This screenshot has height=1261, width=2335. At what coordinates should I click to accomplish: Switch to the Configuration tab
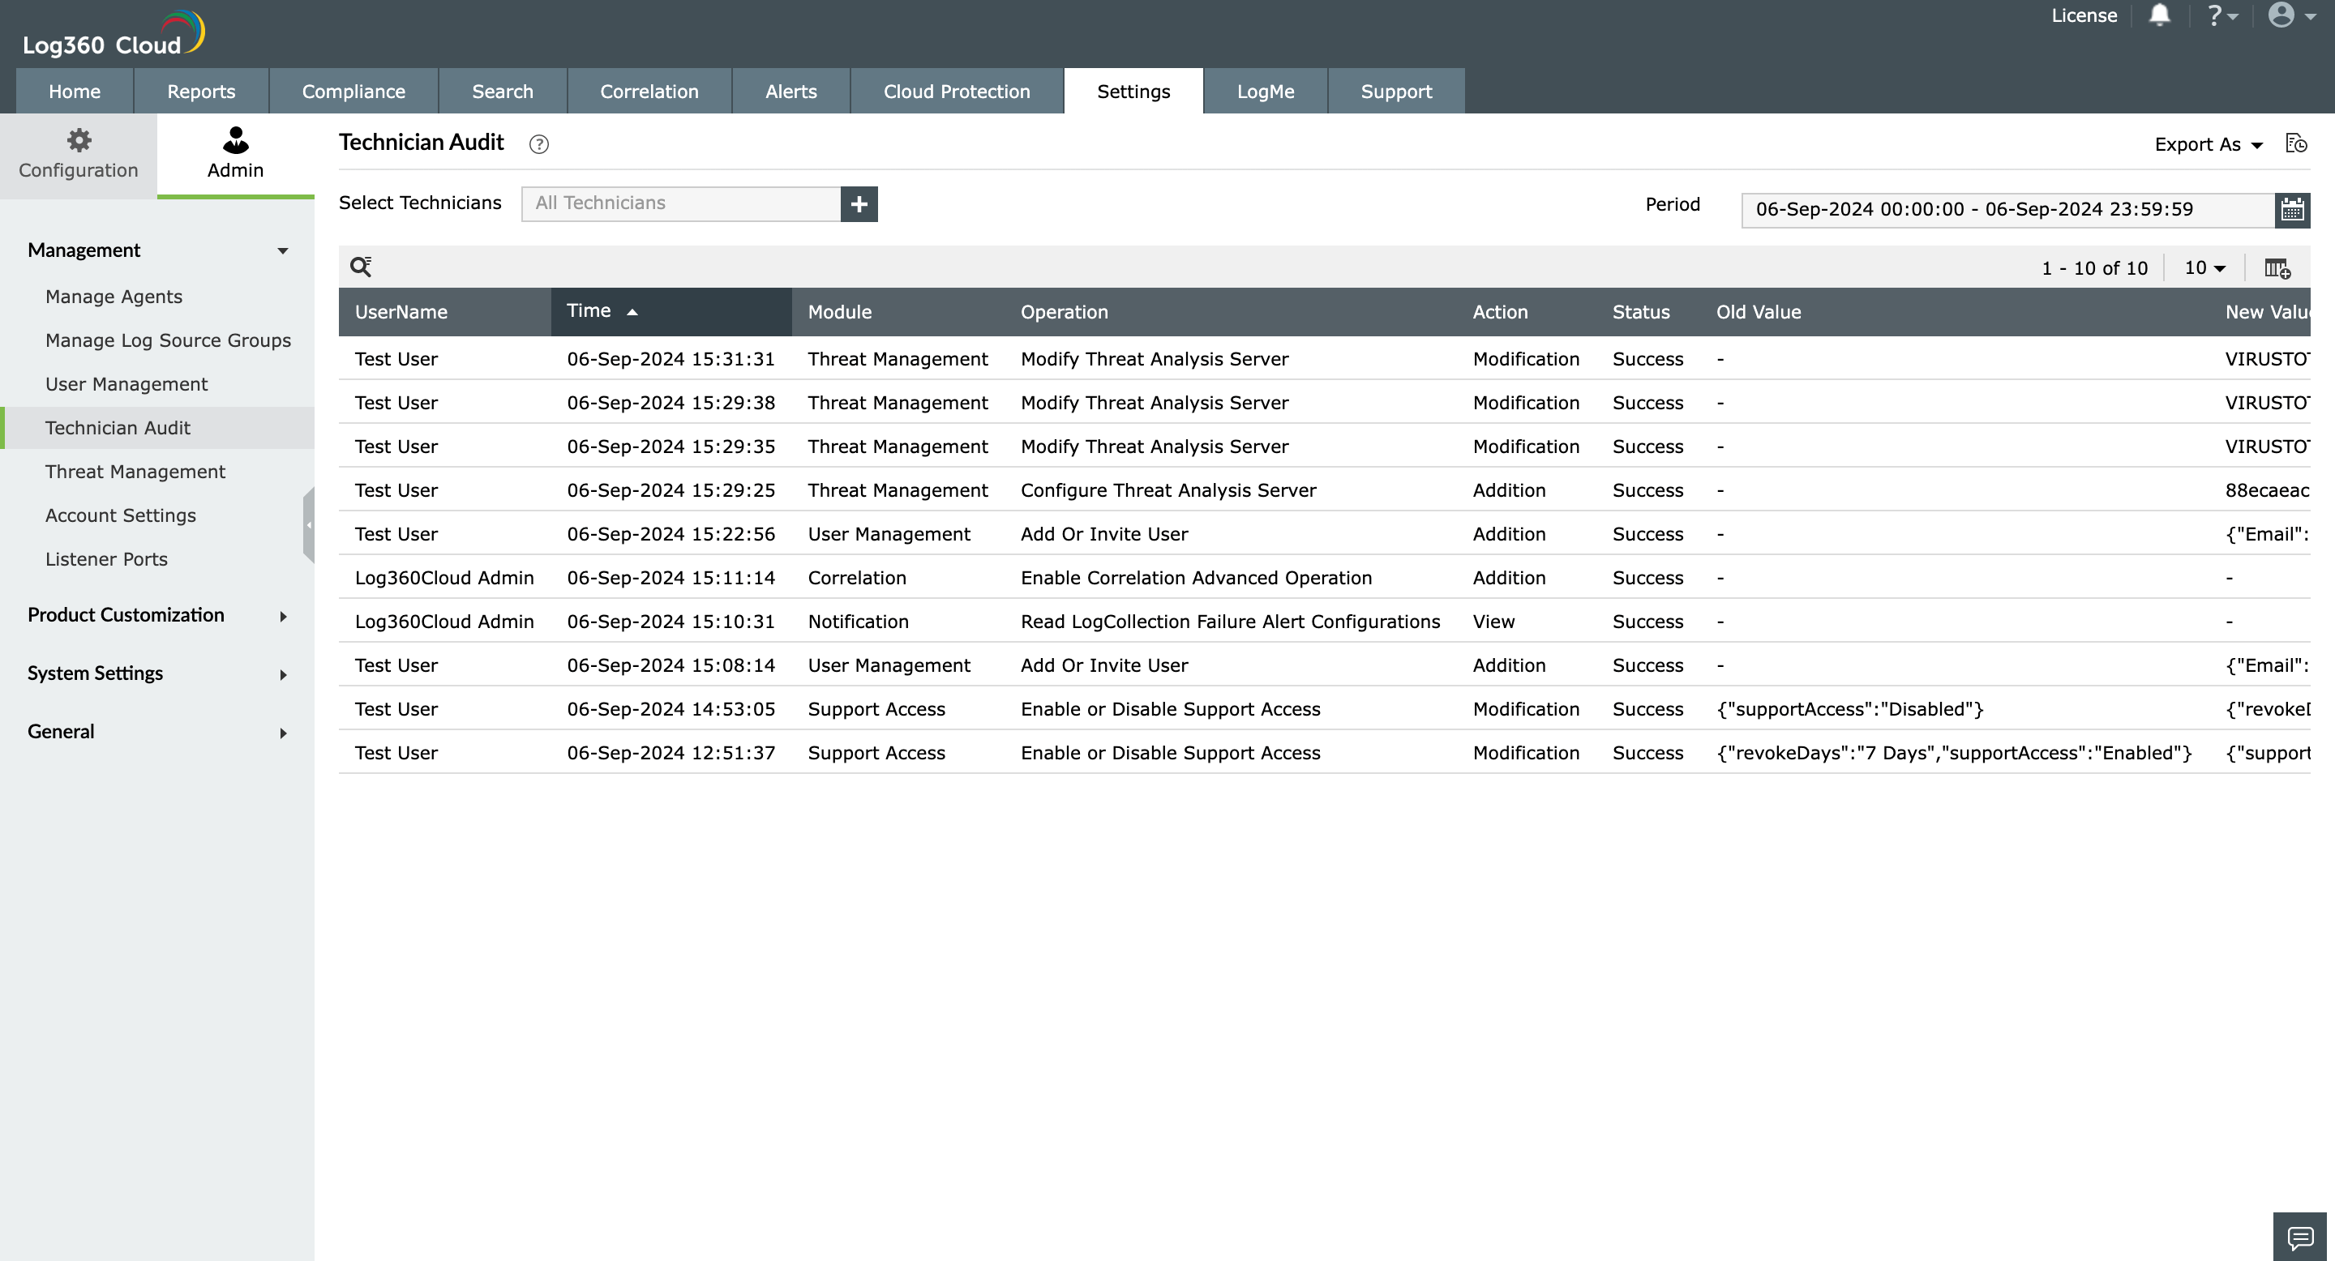pyautogui.click(x=79, y=155)
